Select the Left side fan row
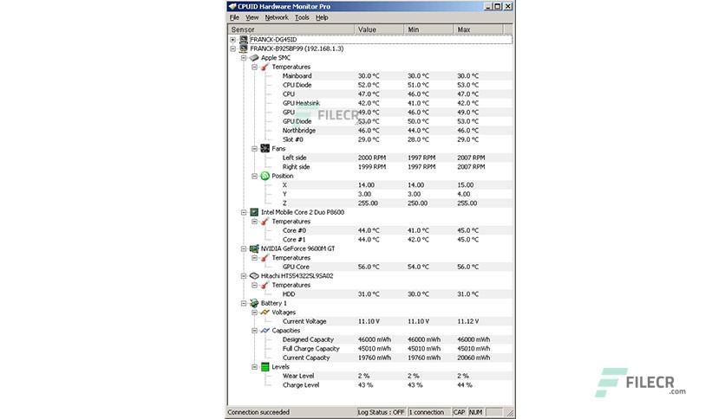This screenshot has width=725, height=419. click(x=370, y=158)
